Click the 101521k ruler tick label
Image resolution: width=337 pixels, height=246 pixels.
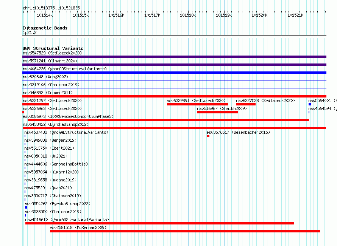click(x=295, y=15)
